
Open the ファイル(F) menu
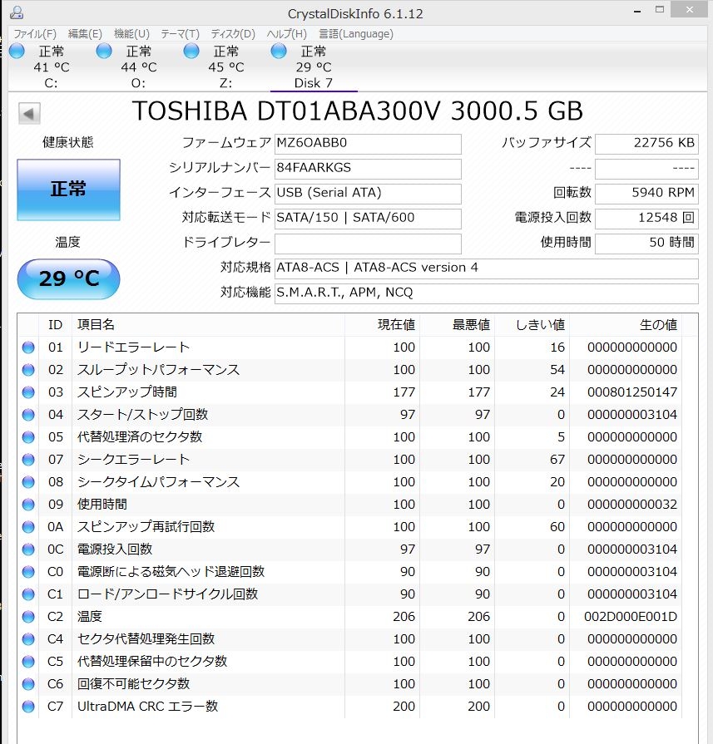click(x=35, y=34)
